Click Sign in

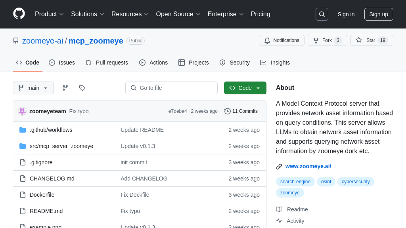(346, 14)
